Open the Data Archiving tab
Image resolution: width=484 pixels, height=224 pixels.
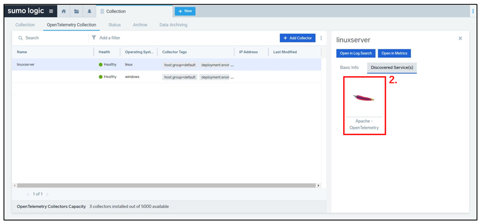pos(173,25)
